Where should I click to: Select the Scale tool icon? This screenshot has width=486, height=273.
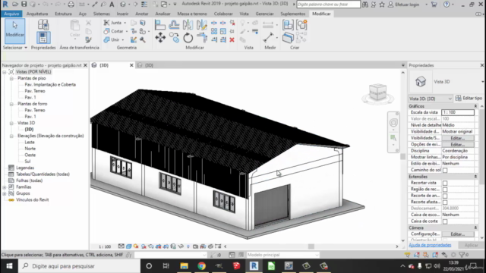222,31
